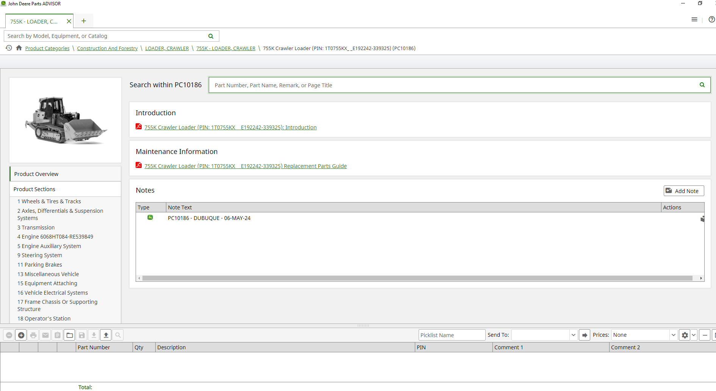
Task: Select Product Overview in left panel
Action: [x=65, y=174]
